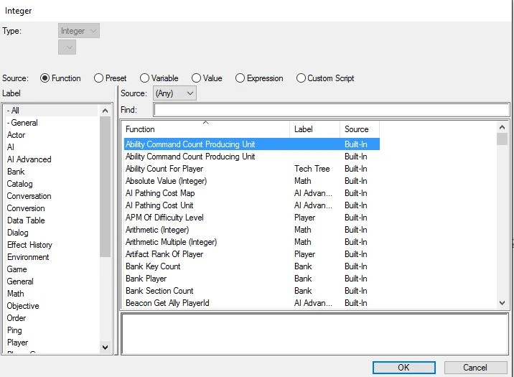514x377 pixels.
Task: Select second 'Ability Command Count Producing Unit' row
Action: (x=252, y=157)
